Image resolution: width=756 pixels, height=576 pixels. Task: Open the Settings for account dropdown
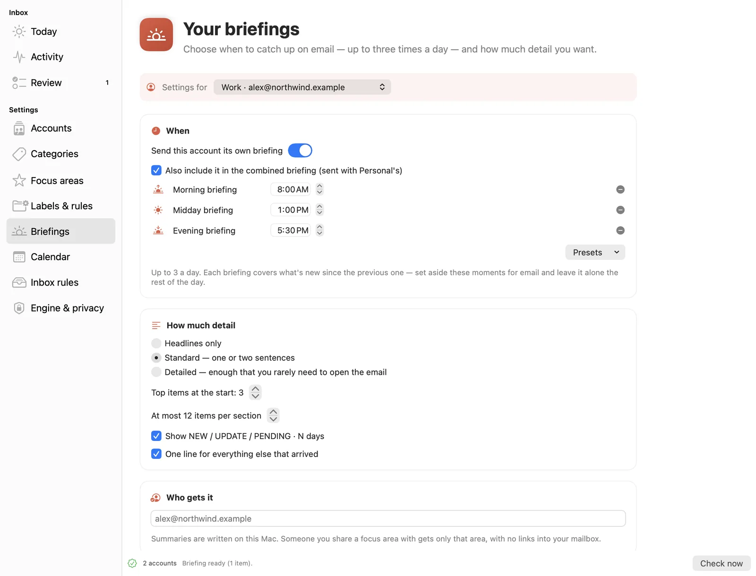coord(302,87)
